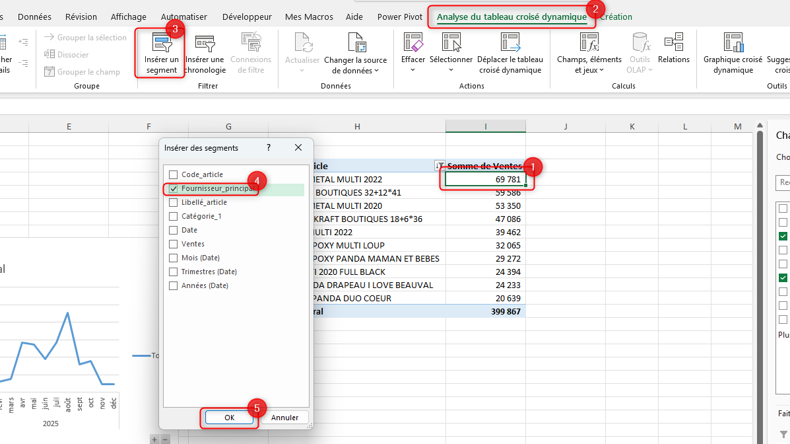Open the Affichage ribbon tab
Image resolution: width=790 pixels, height=444 pixels.
point(129,17)
